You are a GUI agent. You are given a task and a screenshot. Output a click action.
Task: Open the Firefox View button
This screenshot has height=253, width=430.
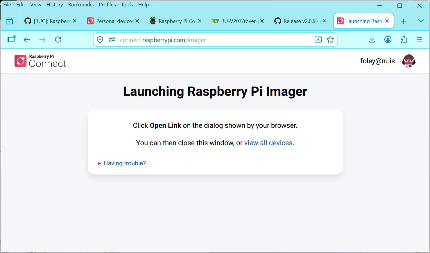click(x=9, y=21)
